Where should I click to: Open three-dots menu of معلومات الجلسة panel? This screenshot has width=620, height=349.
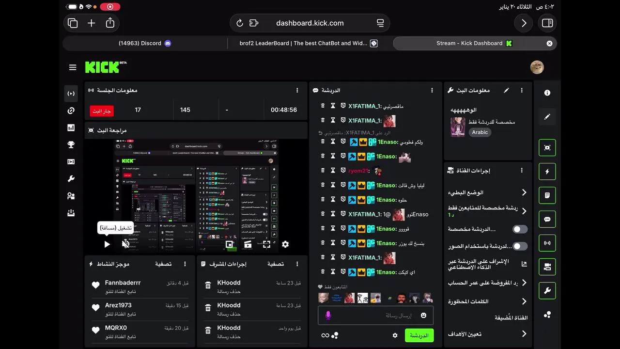tap(297, 90)
